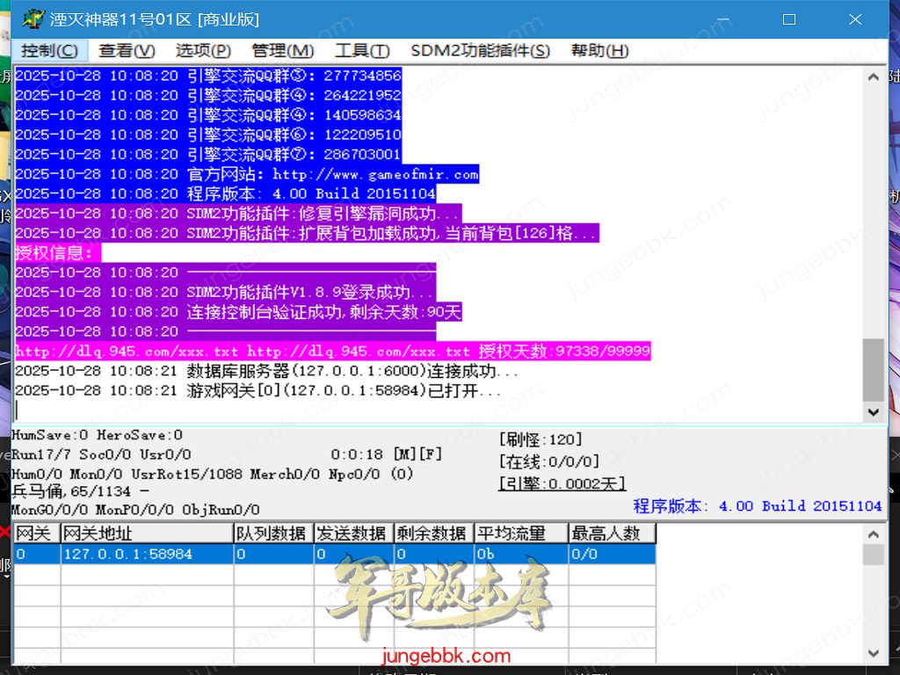Open the 查看(V) menu
Screen dimensions: 900x675
pos(127,51)
